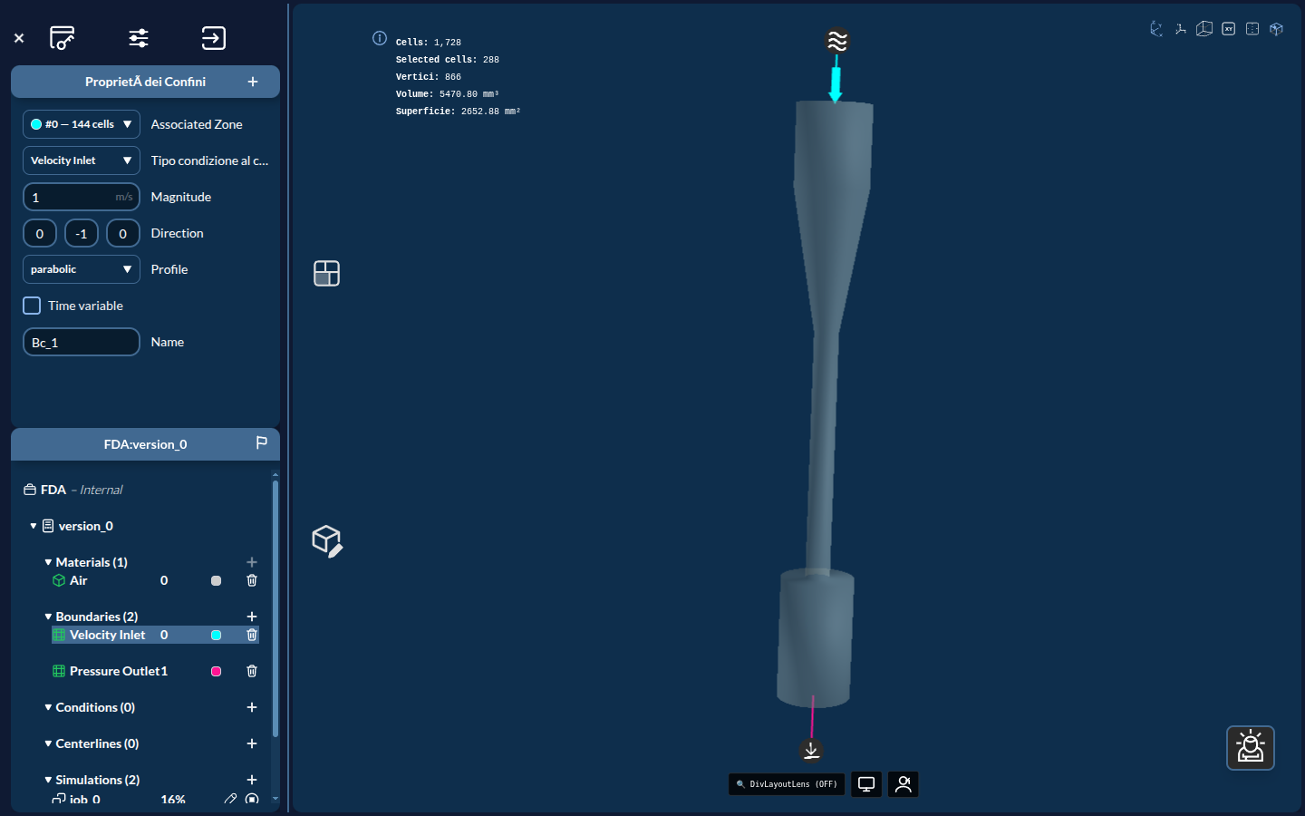This screenshot has width=1305, height=816.
Task: Enable the Time variable checkbox
Action: point(32,306)
